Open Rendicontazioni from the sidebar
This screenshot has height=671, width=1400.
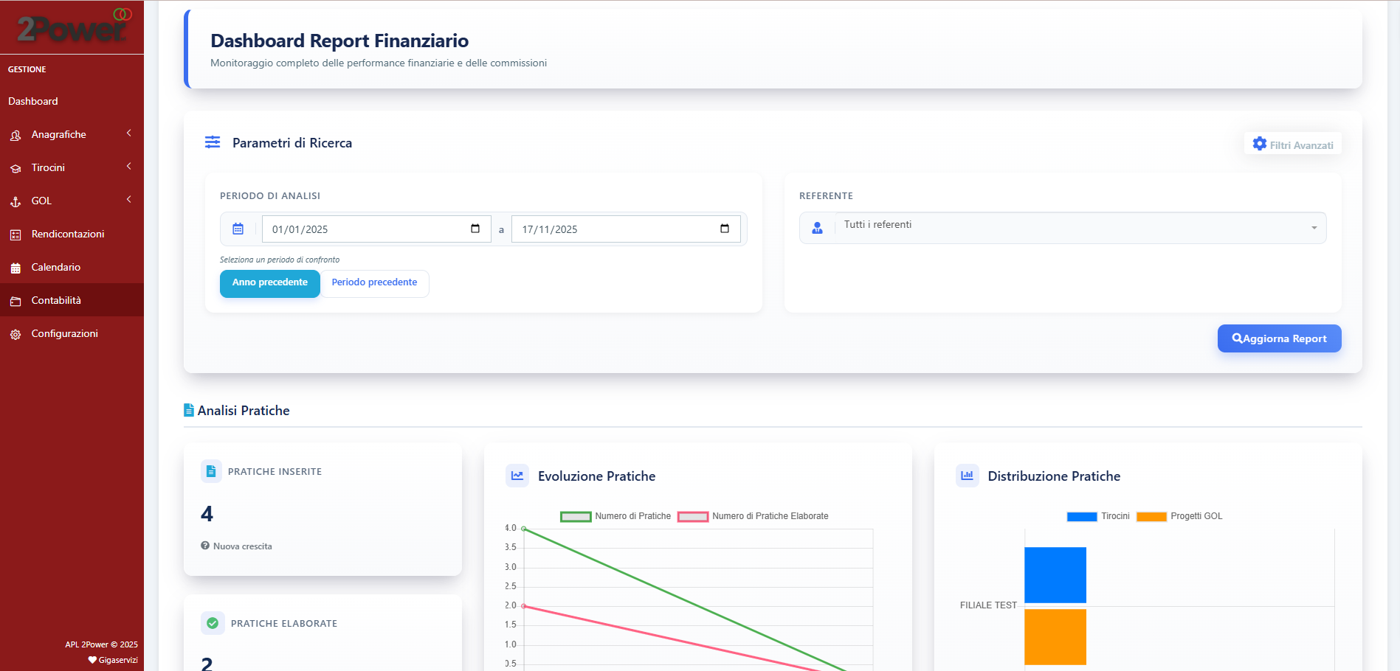68,234
